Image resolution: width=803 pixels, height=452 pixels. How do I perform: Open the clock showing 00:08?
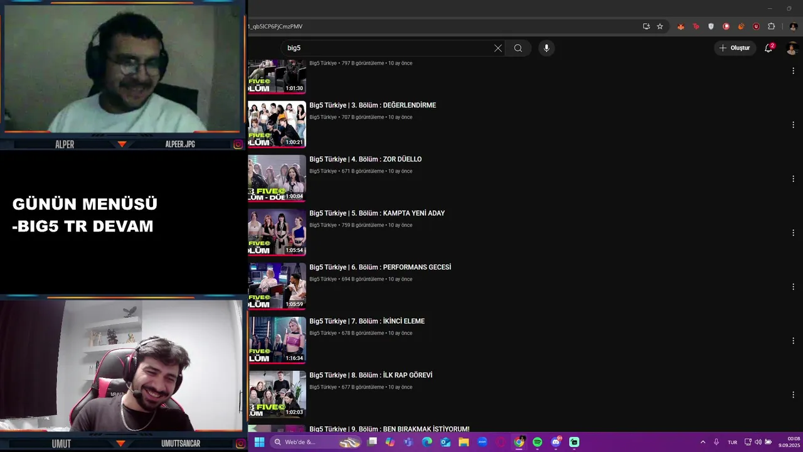(789, 442)
